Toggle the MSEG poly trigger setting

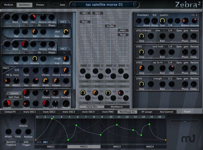pos(26,142)
